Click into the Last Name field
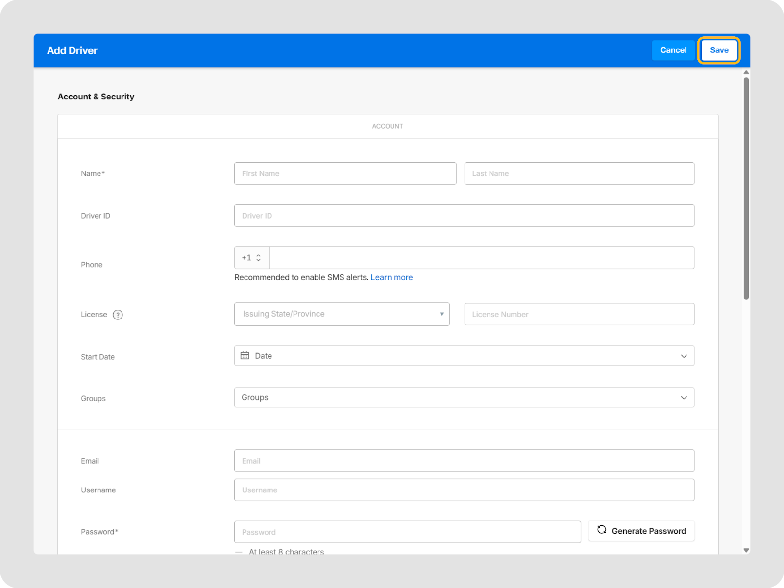784x588 pixels. point(579,173)
